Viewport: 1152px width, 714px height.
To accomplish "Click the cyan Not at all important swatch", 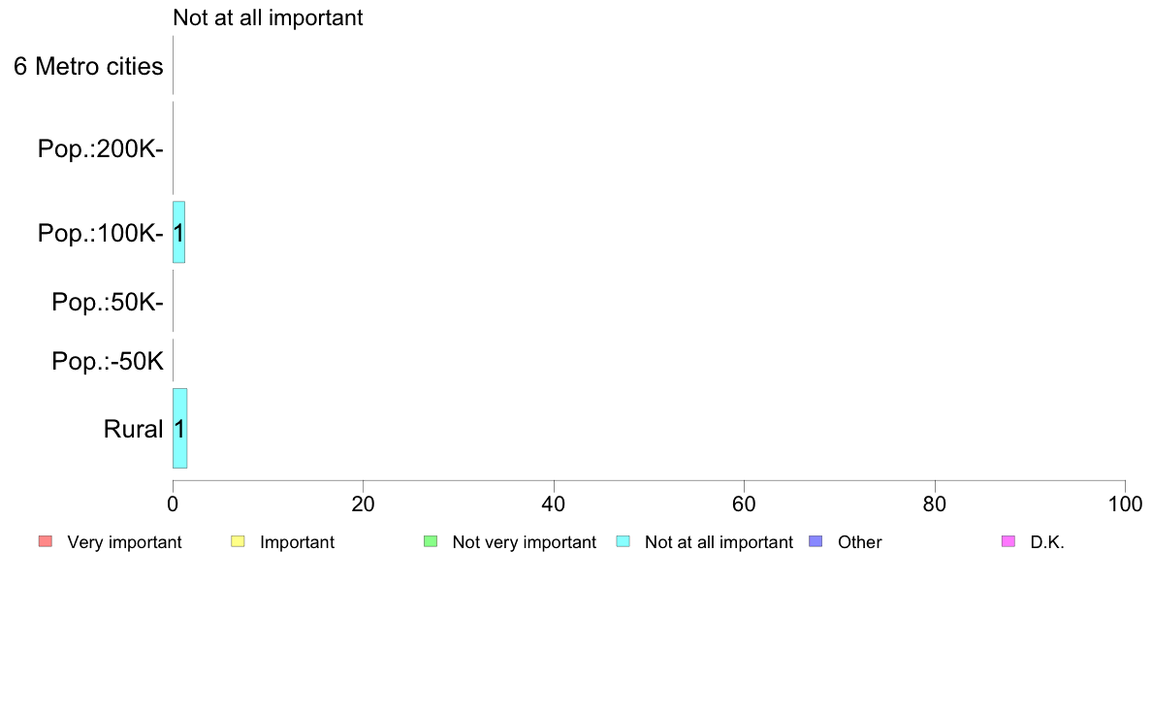I will (623, 542).
